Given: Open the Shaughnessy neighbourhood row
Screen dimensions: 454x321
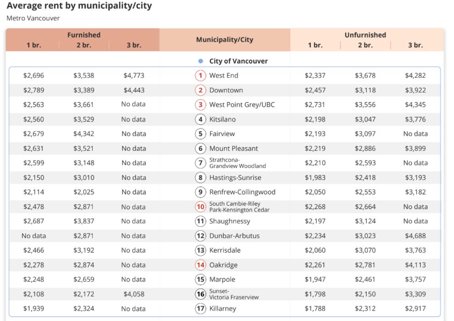Looking at the screenshot, I should coord(230,221).
